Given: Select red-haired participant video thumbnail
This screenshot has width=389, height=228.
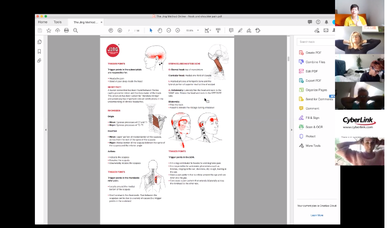Looking at the screenshot, I should [359, 68].
